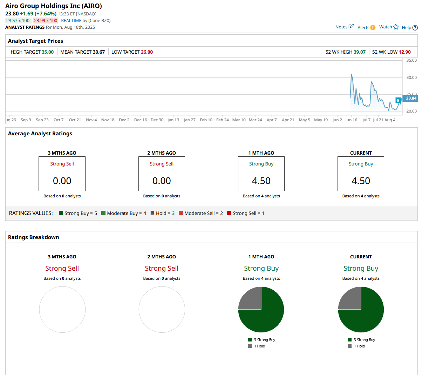Screen dimensions: 422x379
Task: Click the 3 MTHS AGO rating box showing 0.00
Action: (x=62, y=174)
